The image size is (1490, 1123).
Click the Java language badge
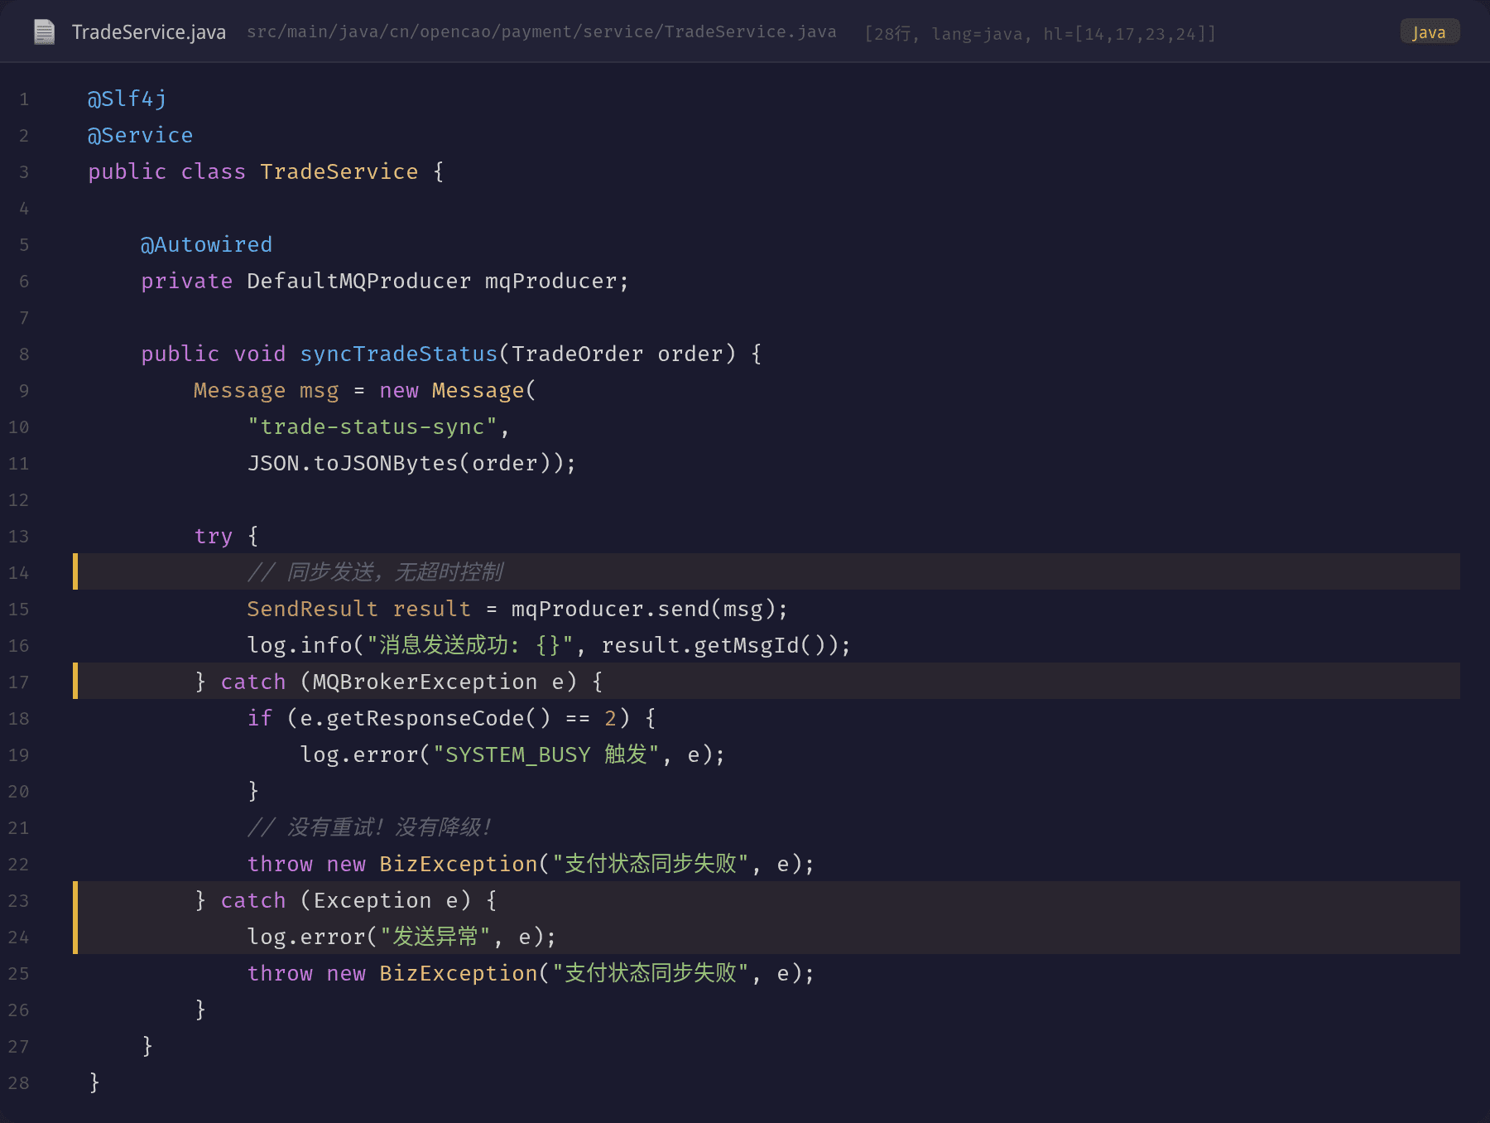[1430, 32]
